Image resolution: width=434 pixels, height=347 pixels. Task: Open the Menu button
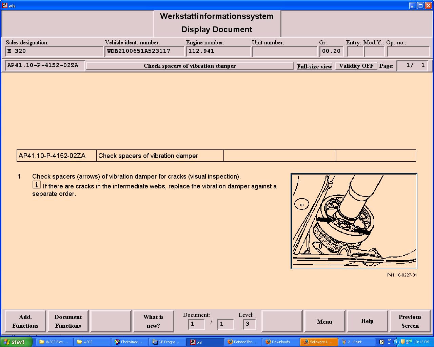coord(324,322)
